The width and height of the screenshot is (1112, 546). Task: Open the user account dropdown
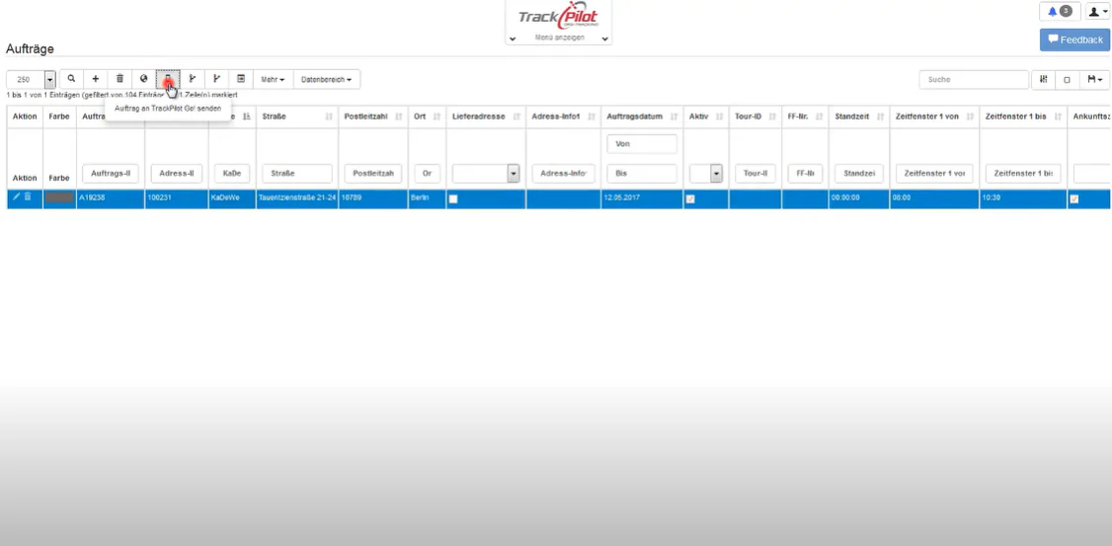1097,11
